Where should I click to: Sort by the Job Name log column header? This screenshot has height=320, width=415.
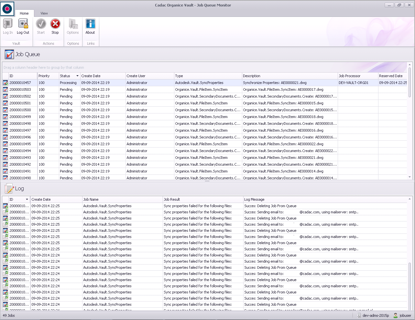pyautogui.click(x=122, y=199)
